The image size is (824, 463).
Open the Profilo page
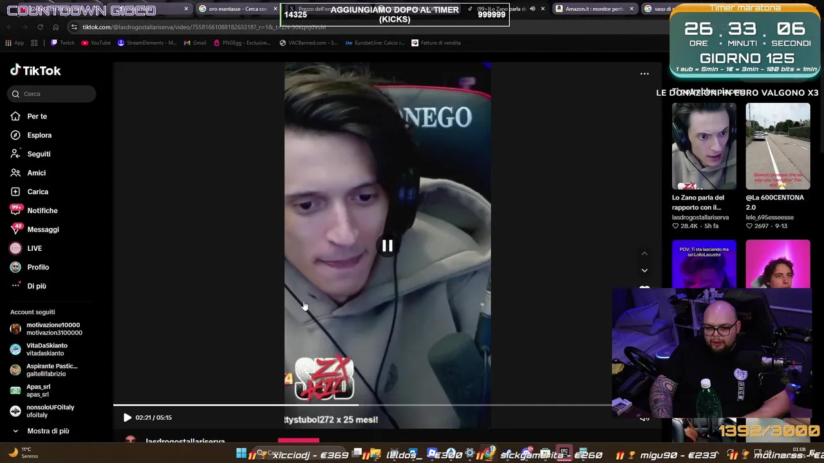pos(38,267)
